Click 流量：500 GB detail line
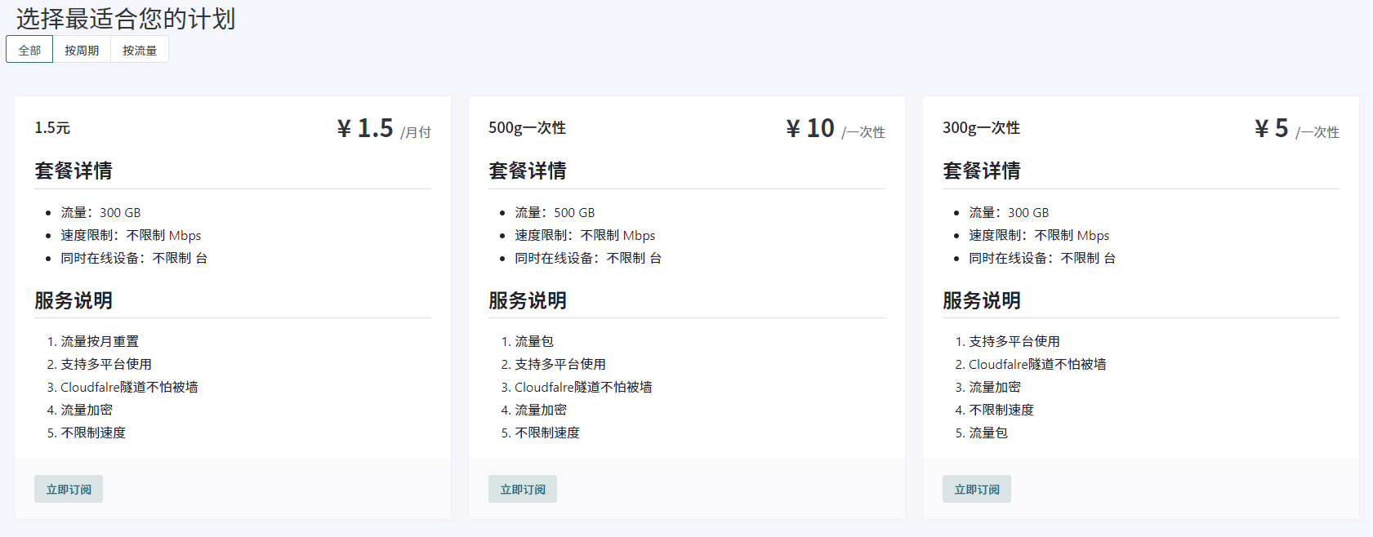1373x537 pixels. coord(555,212)
